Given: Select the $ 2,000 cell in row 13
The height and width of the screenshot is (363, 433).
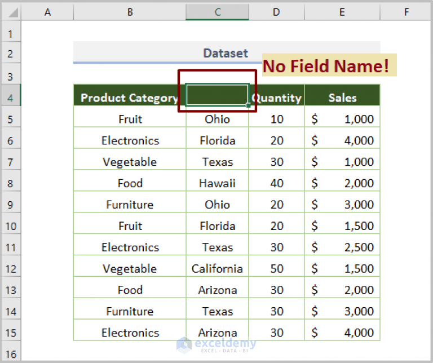Looking at the screenshot, I should 342,287.
